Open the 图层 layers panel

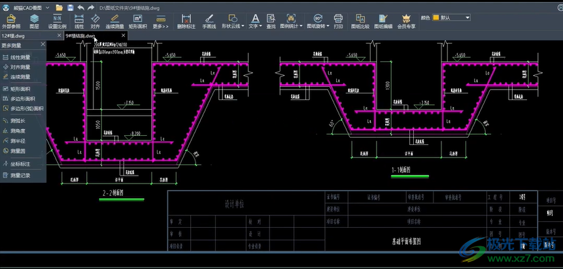pos(34,21)
